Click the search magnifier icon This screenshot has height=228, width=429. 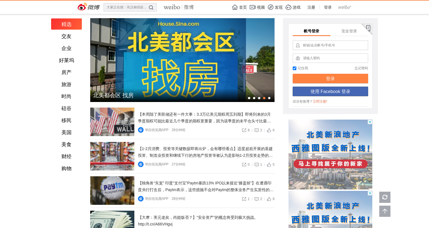click(x=151, y=8)
